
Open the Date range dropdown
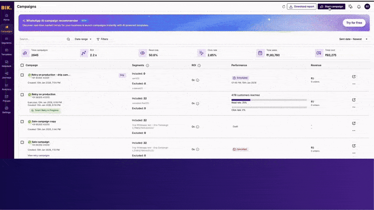coord(83,39)
